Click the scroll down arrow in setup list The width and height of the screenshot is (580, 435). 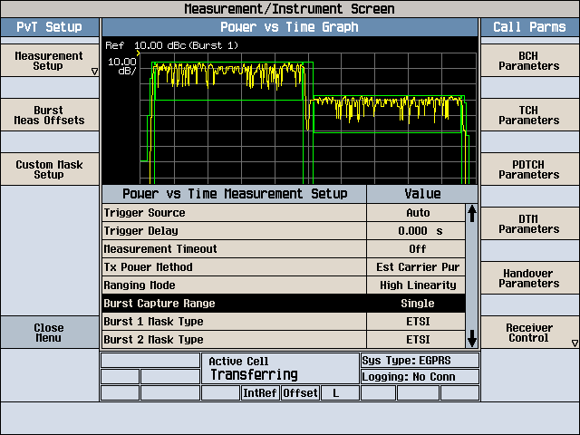(471, 338)
